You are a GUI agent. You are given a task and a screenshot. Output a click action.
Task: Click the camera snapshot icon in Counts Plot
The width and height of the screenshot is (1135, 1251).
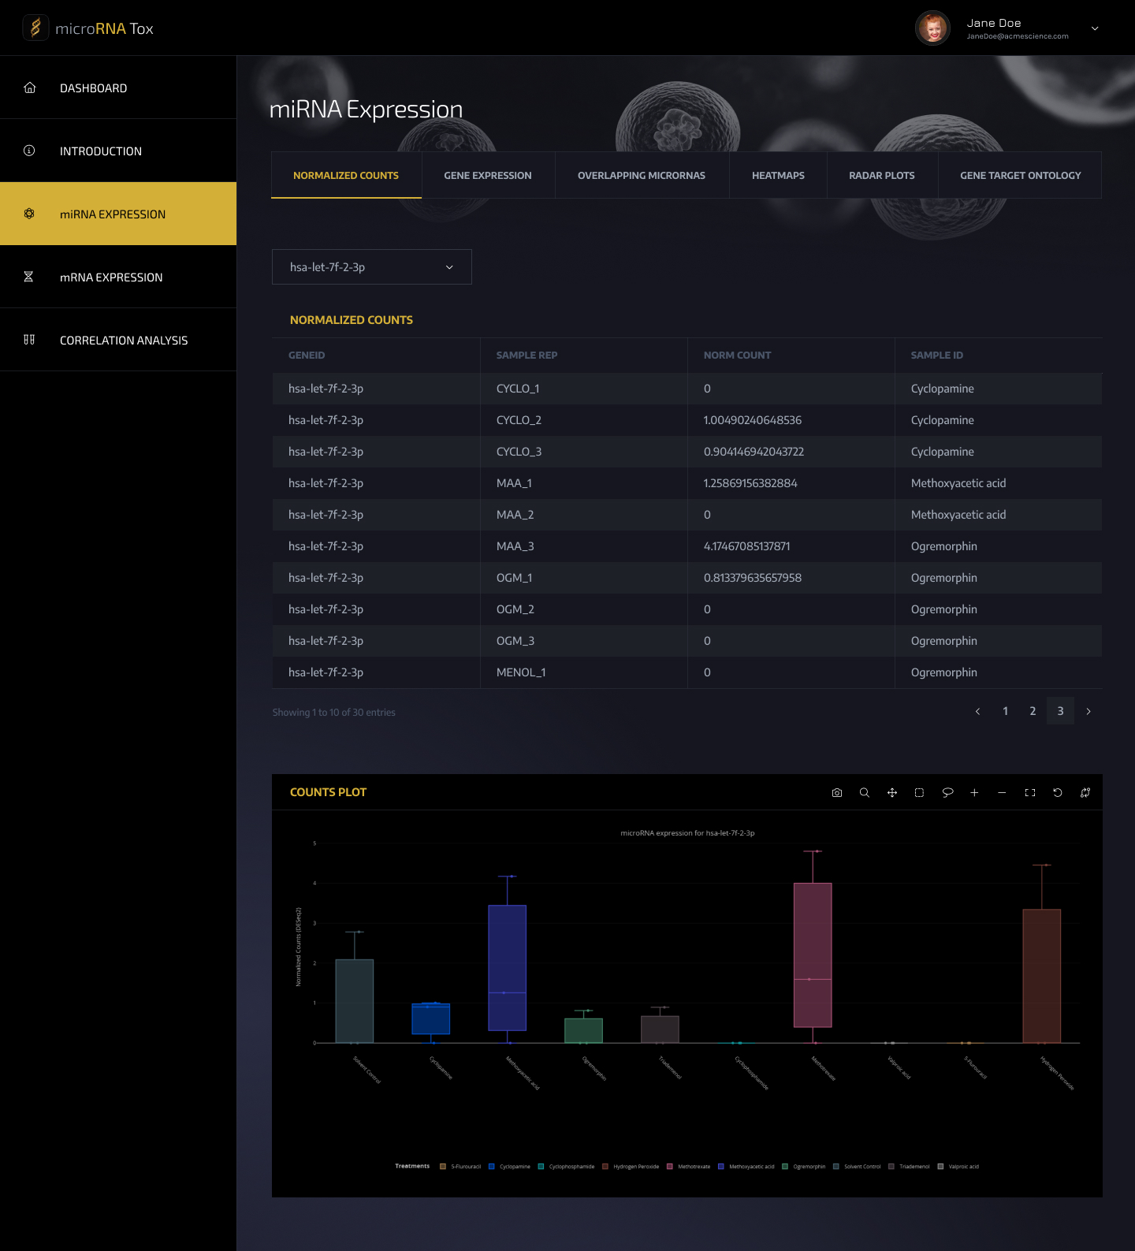837,793
